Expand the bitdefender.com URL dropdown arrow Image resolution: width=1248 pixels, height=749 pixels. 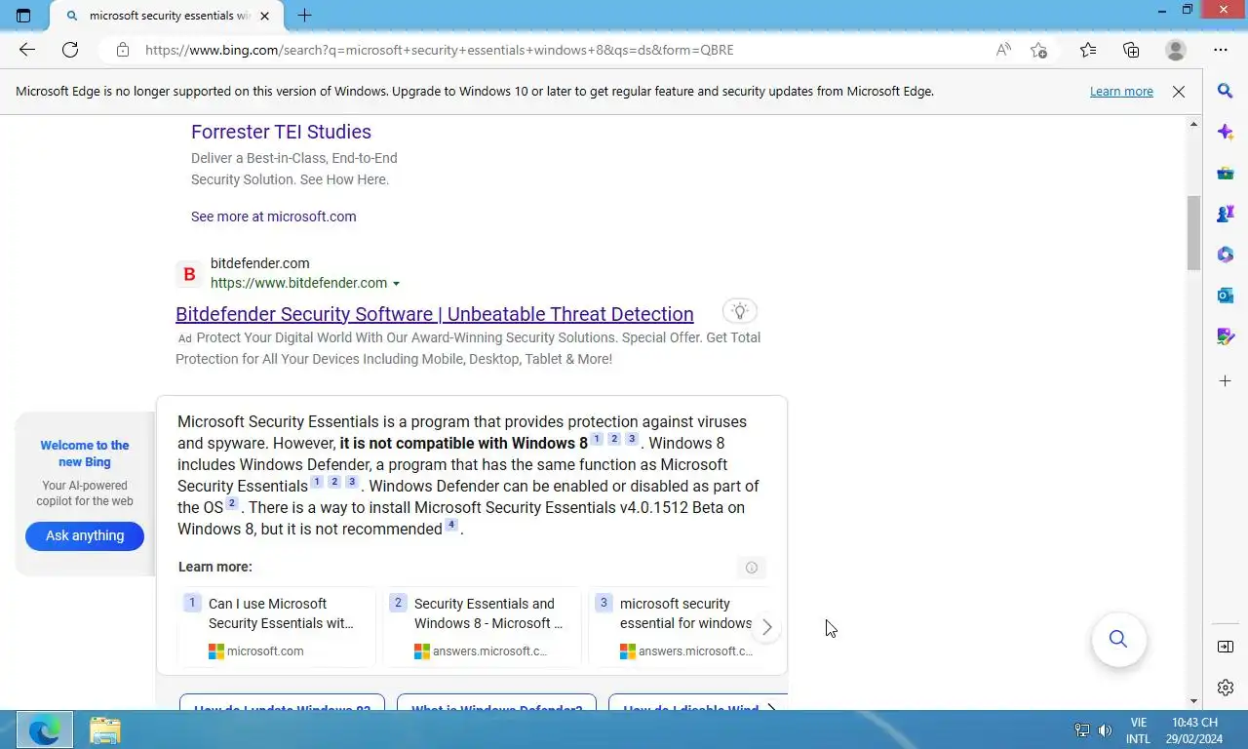(396, 284)
